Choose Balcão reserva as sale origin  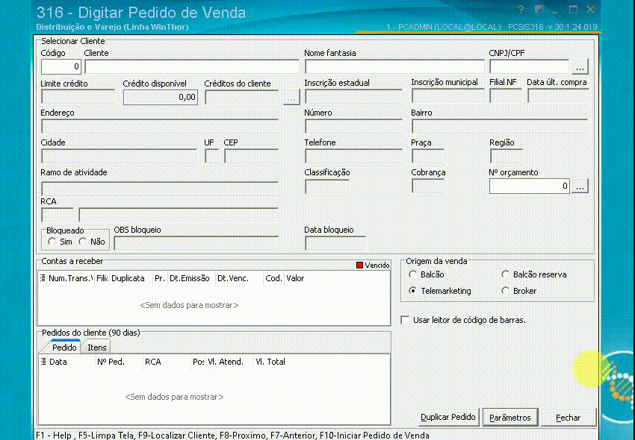click(x=505, y=274)
